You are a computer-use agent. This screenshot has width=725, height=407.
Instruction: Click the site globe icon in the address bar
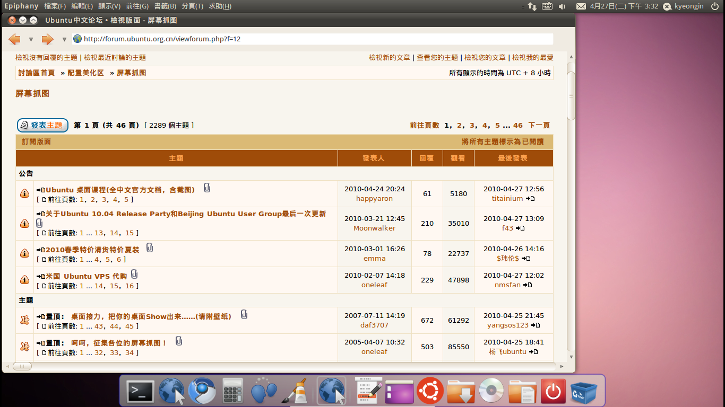77,39
